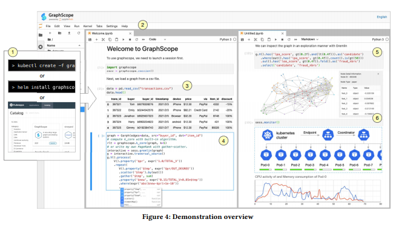Save the Welcome.ipynb notebook
Viewport: 399px width, 225px height.
coord(90,40)
